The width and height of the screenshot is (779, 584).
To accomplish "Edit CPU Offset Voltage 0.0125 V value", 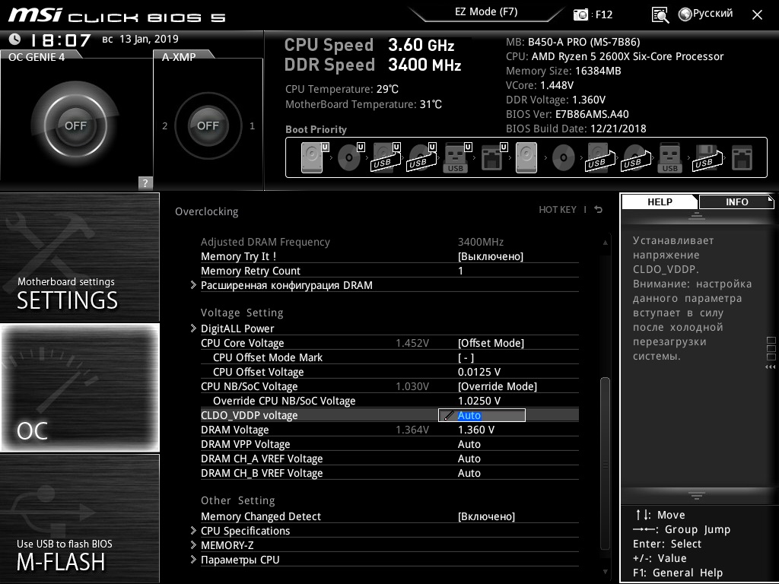I will pos(479,372).
